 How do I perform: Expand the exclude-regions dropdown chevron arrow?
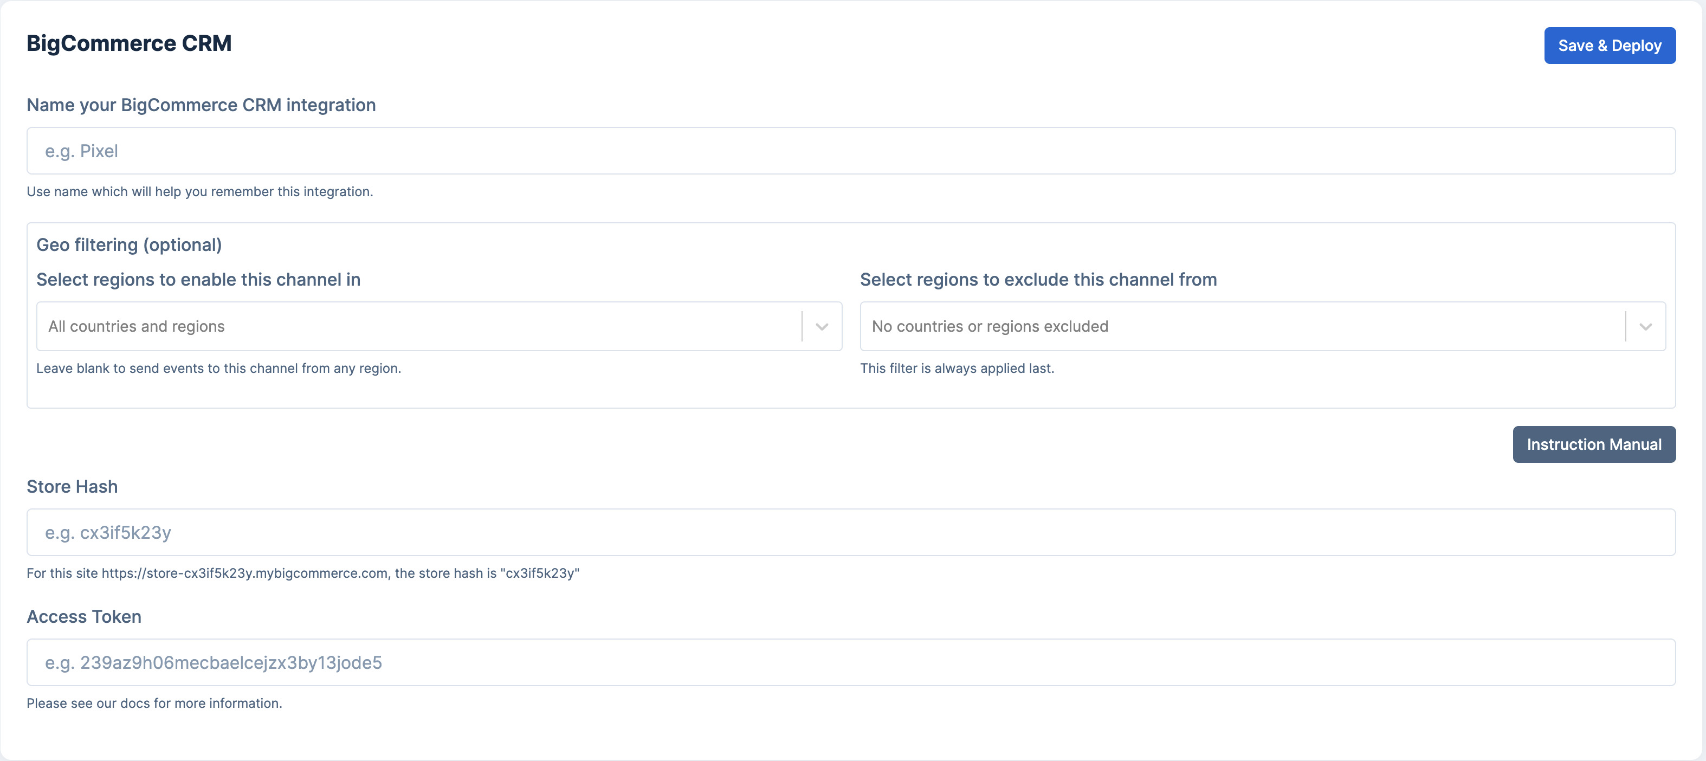click(1645, 326)
